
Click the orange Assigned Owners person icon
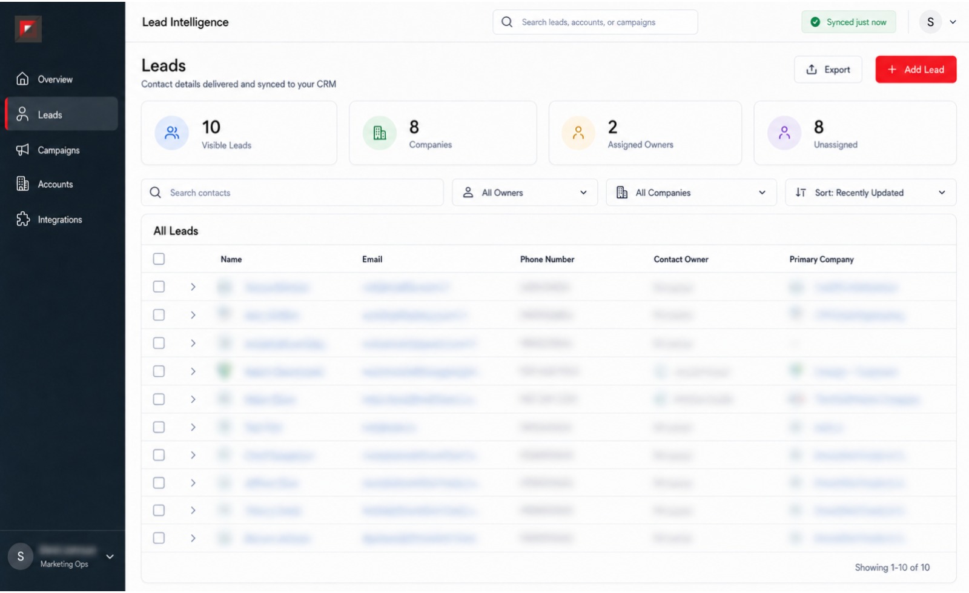[x=578, y=133]
